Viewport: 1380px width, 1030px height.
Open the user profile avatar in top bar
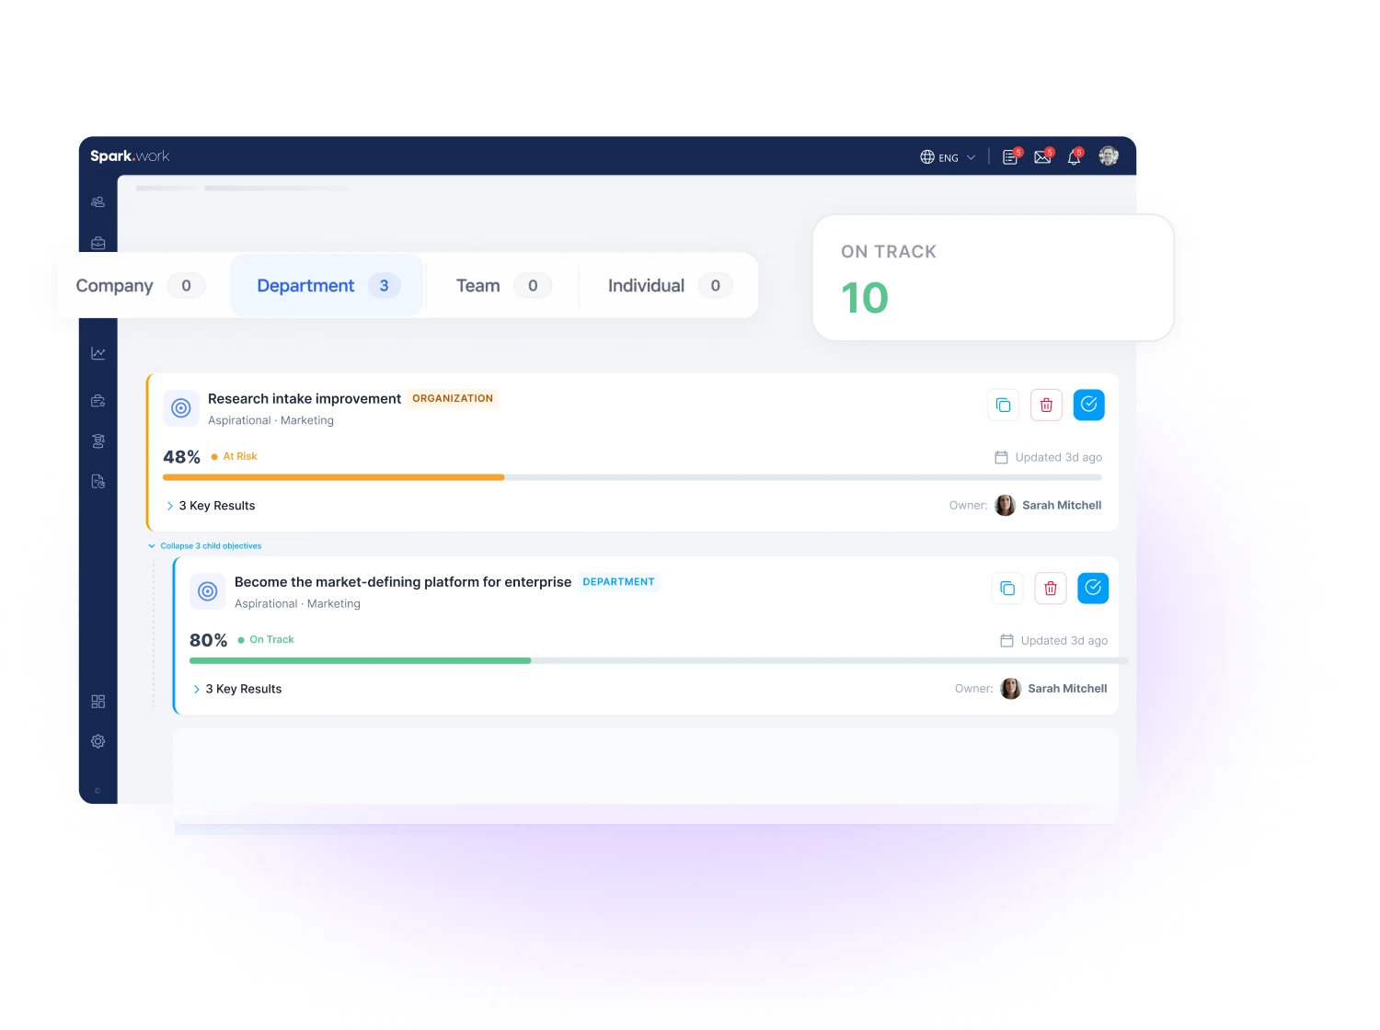(x=1109, y=156)
